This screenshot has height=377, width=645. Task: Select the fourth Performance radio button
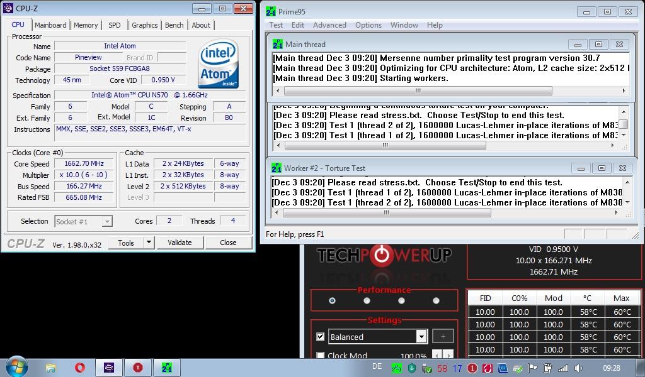click(436, 301)
